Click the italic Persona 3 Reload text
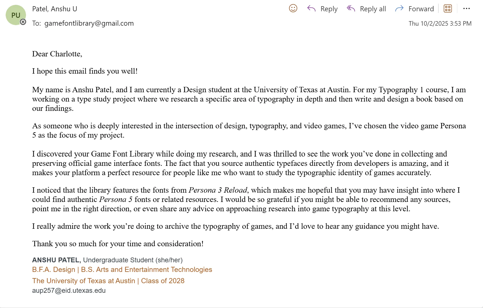 [x=218, y=190]
